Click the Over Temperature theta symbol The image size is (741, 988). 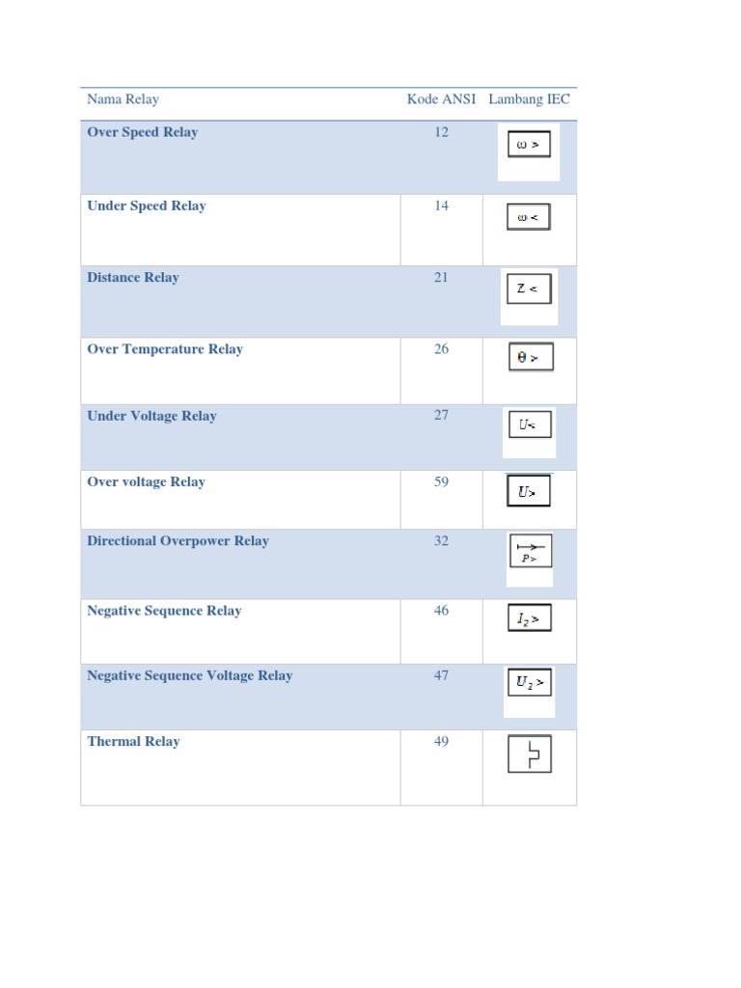(530, 358)
